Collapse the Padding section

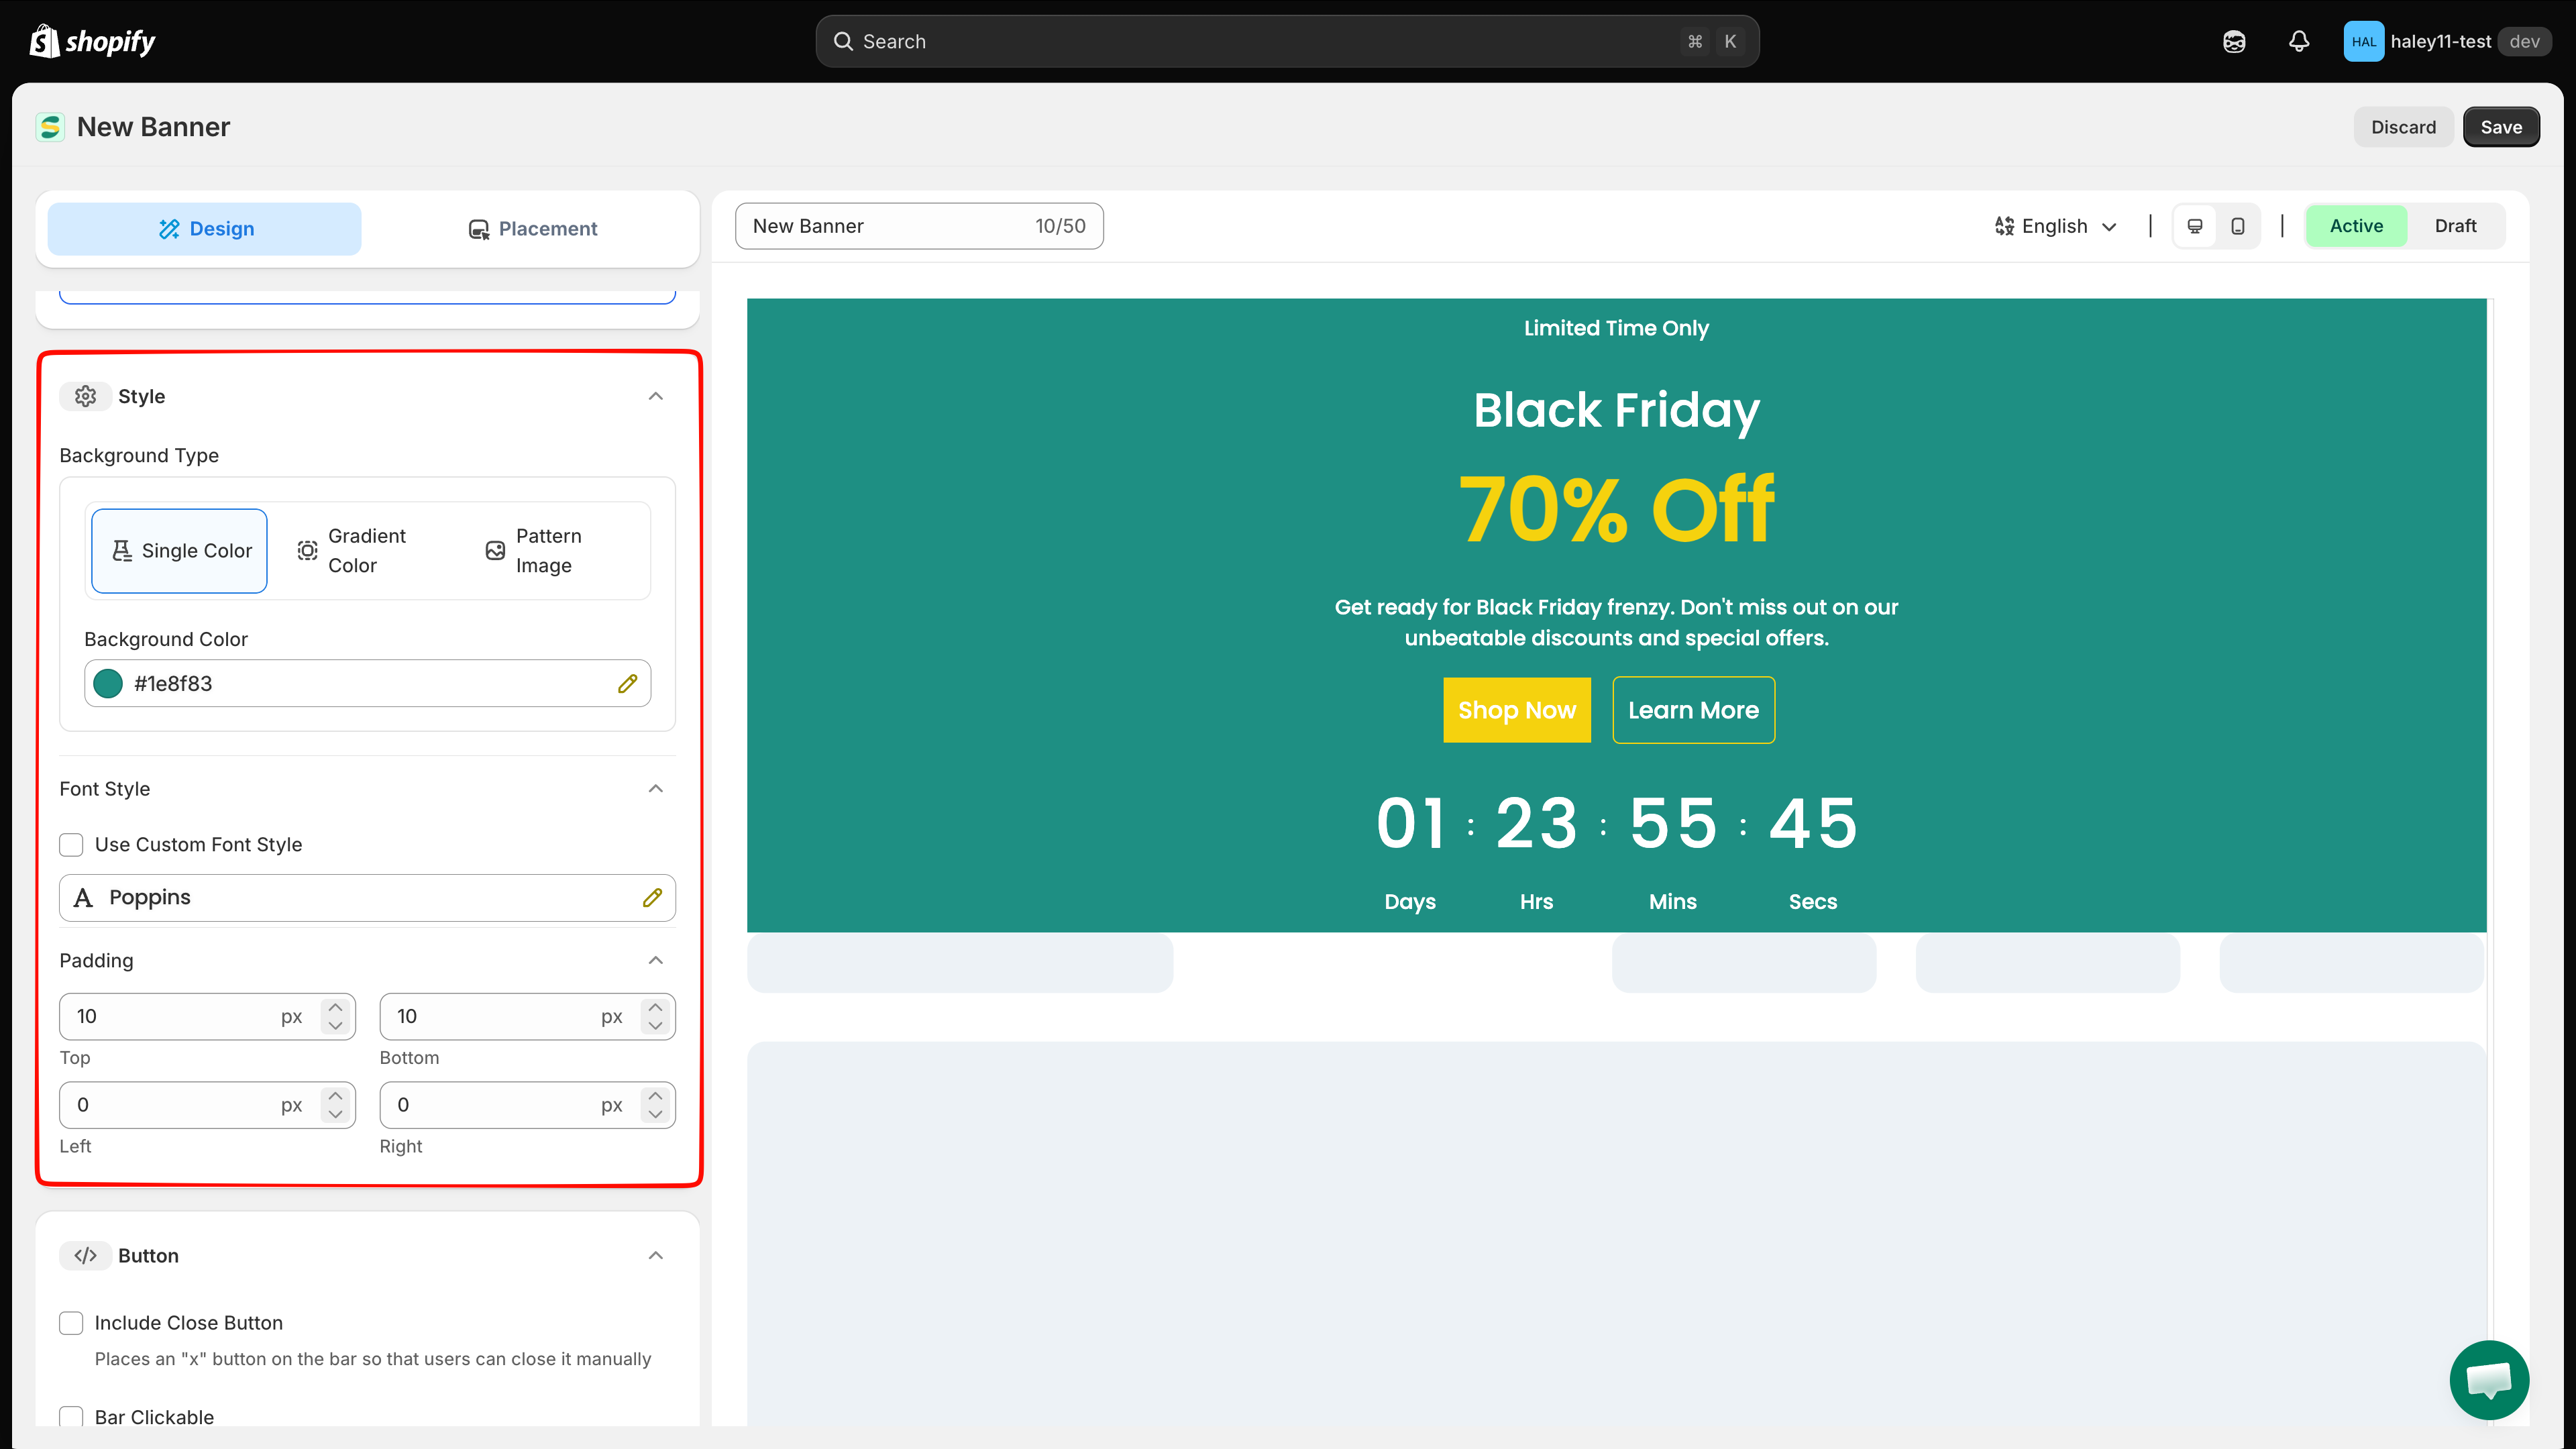(656, 960)
